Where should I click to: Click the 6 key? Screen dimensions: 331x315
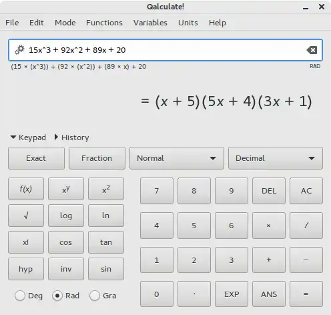click(x=232, y=226)
